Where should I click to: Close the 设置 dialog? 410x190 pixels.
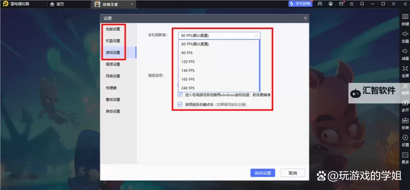pyautogui.click(x=305, y=18)
